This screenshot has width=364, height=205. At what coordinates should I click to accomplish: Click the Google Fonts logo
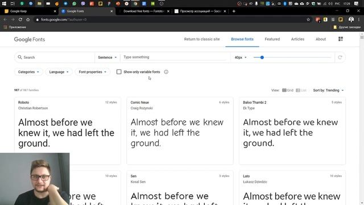(x=30, y=39)
